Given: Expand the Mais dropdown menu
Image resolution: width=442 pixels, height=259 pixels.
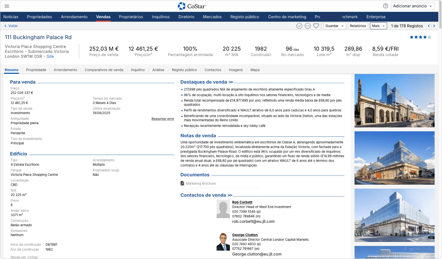Looking at the screenshot, I should pyautogui.click(x=378, y=26).
